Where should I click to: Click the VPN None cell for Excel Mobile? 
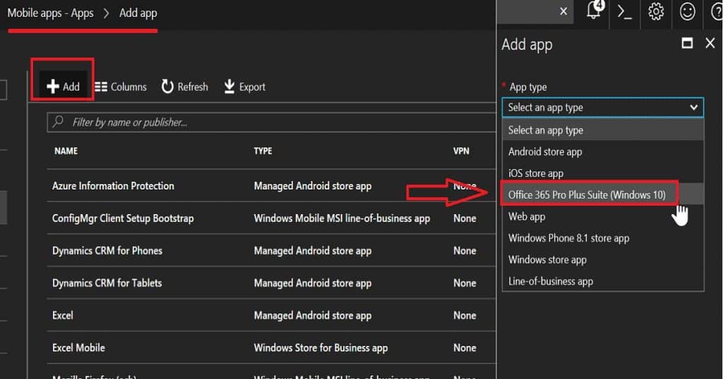click(465, 348)
